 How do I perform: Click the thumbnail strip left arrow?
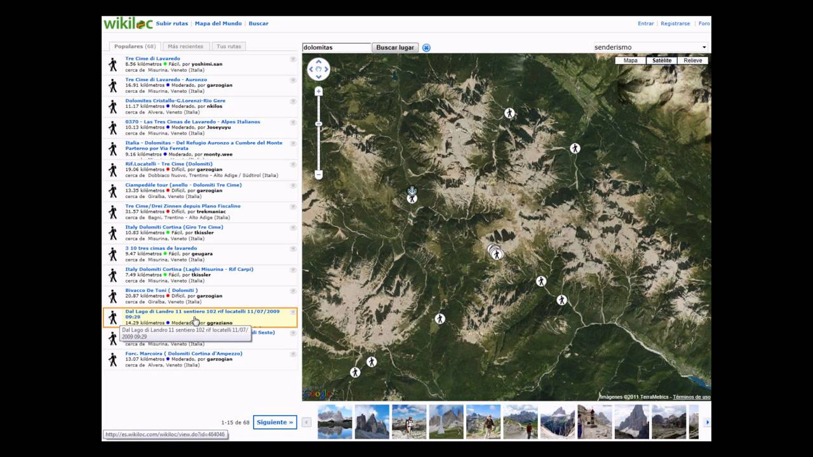(x=307, y=422)
